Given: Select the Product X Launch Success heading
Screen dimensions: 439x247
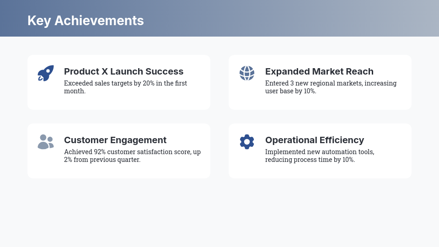Looking at the screenshot, I should 124,71.
